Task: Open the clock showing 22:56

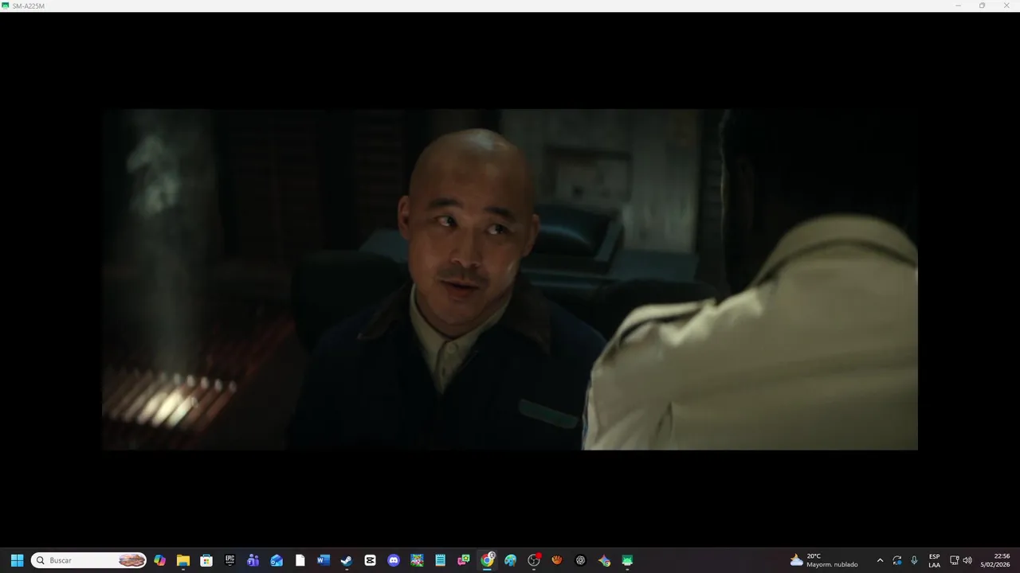Action: 995,560
